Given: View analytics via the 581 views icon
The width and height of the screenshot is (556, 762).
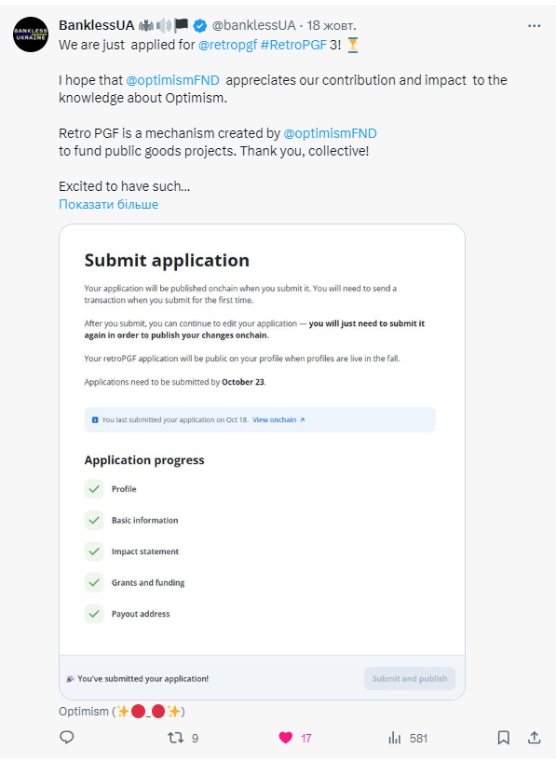Looking at the screenshot, I should point(395,738).
